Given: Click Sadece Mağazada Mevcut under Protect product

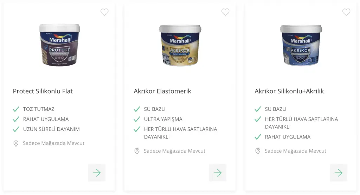Looking at the screenshot, I should click(x=53, y=143).
